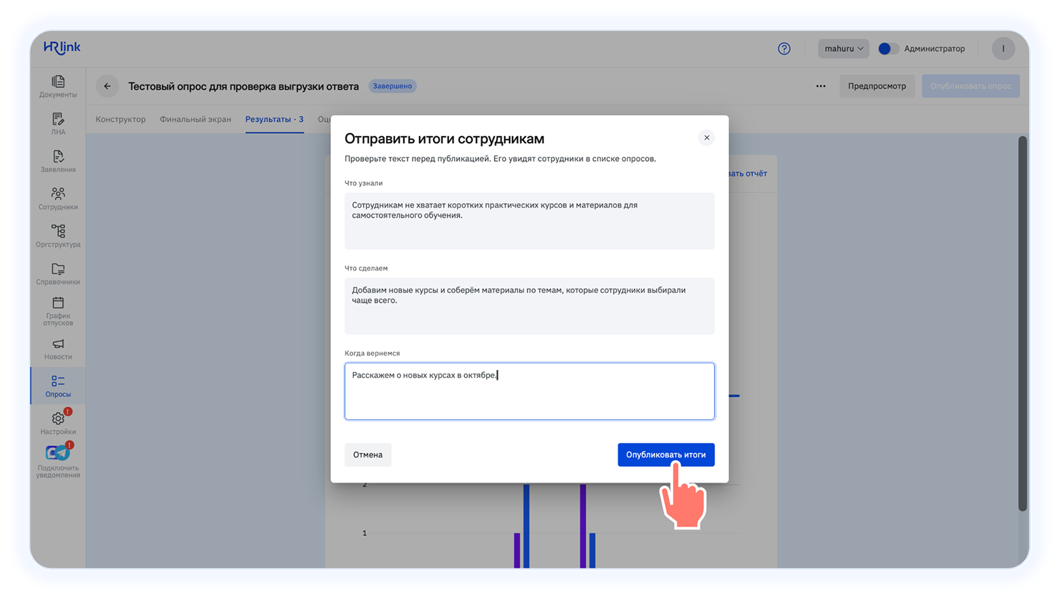Image resolution: width=1060 pixels, height=599 pixels.
Task: Click the Предпросмотр button
Action: pos(877,86)
